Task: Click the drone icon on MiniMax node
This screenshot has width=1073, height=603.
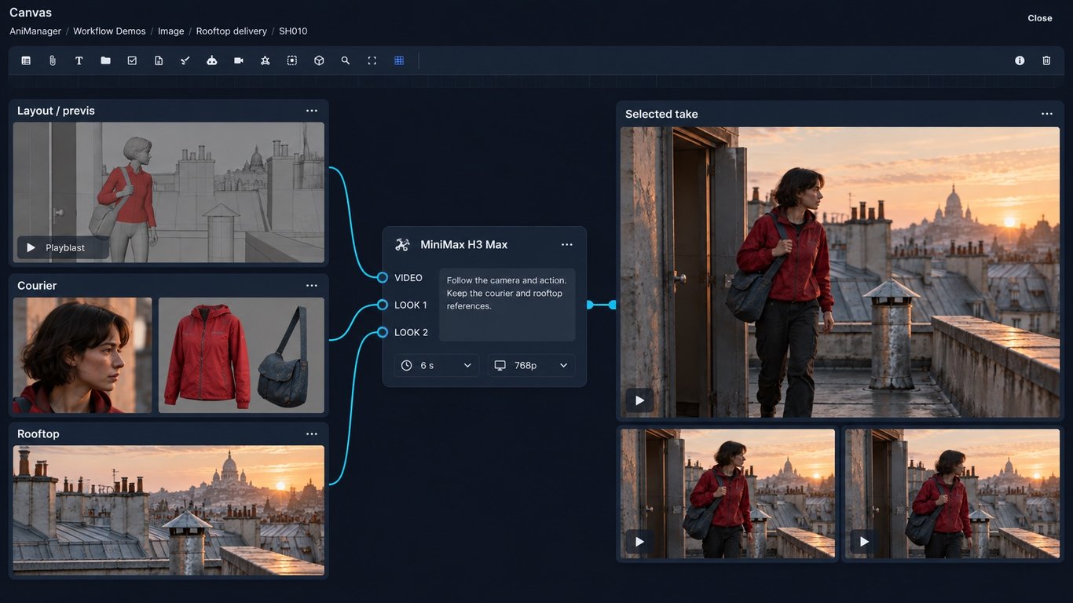Action: tap(402, 245)
